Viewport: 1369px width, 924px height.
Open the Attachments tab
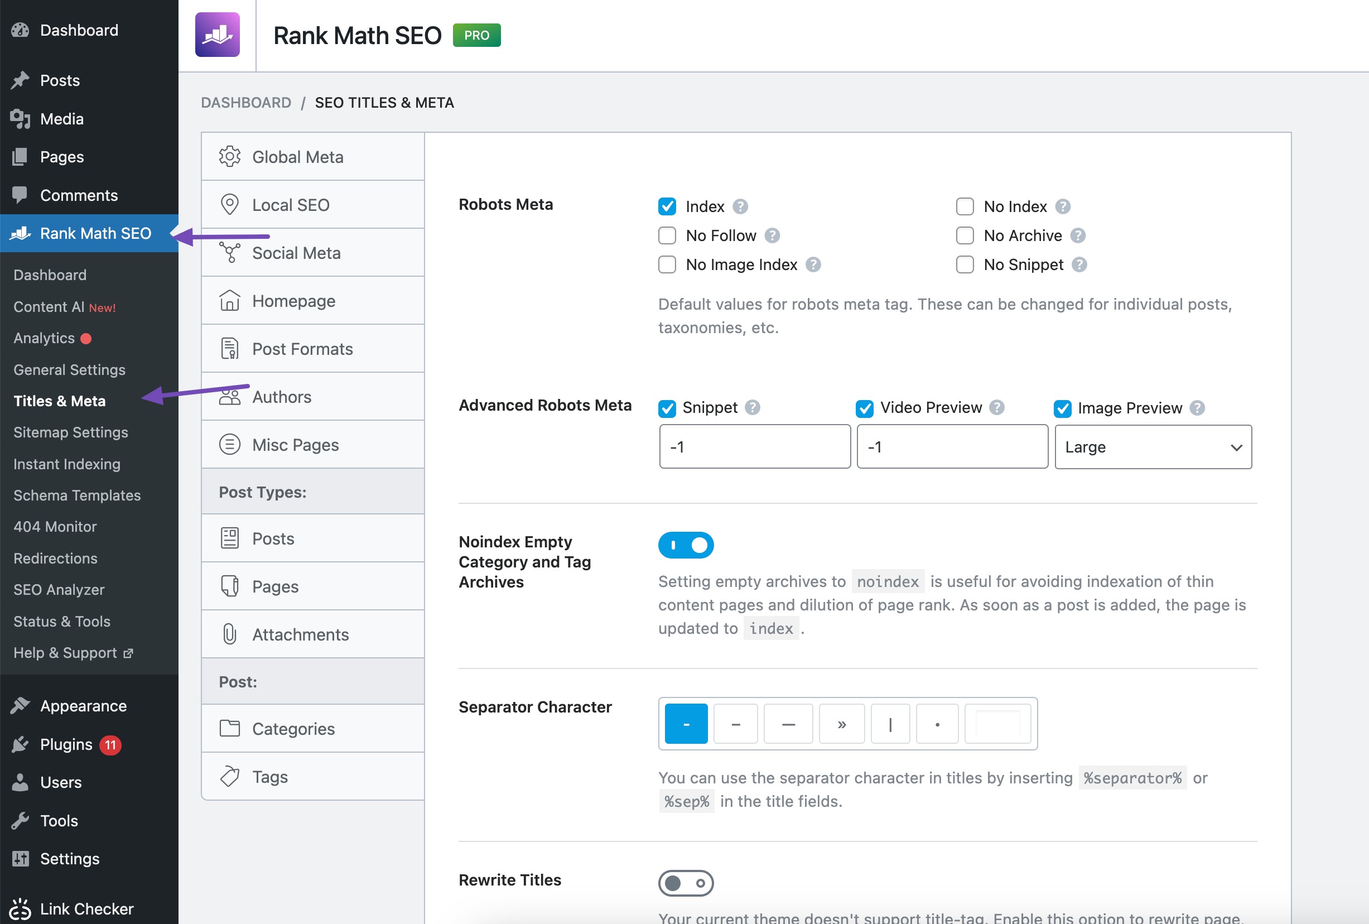click(313, 634)
